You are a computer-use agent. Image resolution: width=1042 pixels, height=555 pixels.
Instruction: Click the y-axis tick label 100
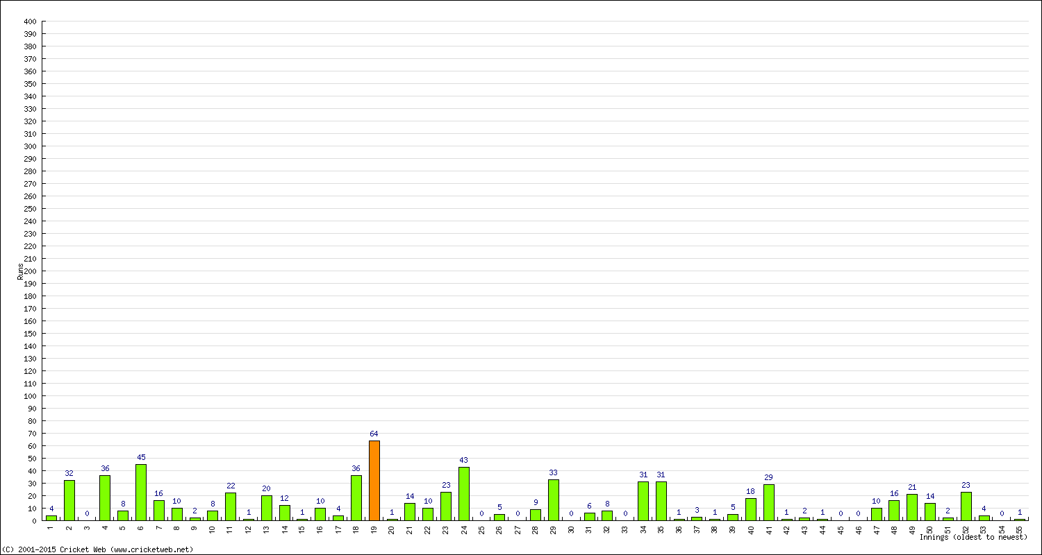(30, 396)
